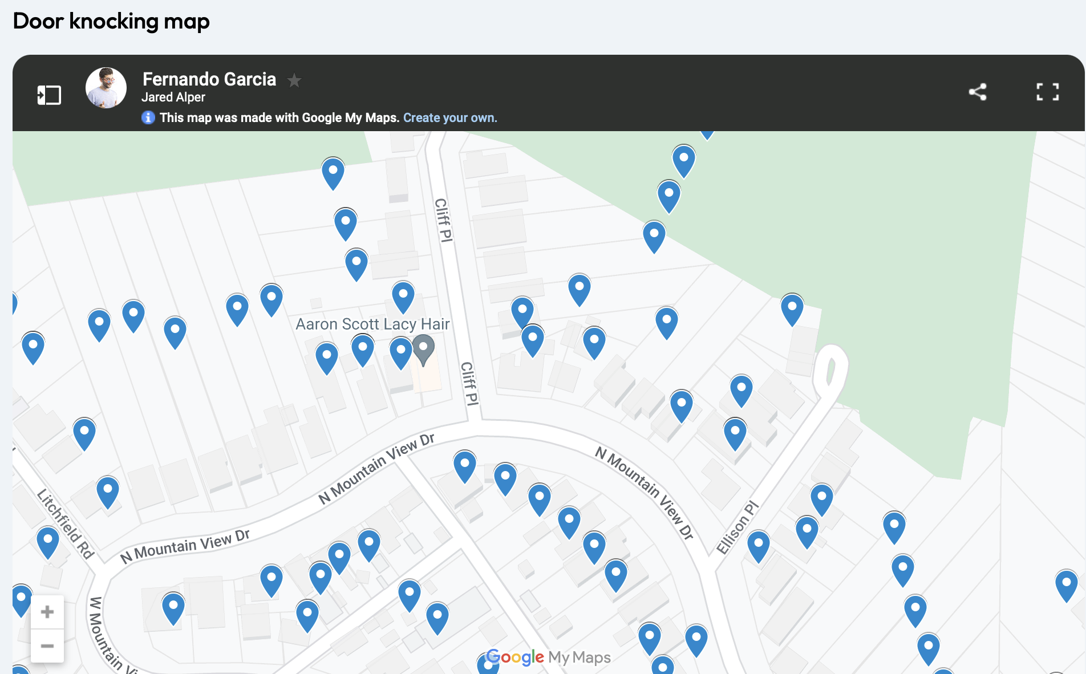
Task: Click the Fernando Garcia map title
Action: tap(209, 79)
